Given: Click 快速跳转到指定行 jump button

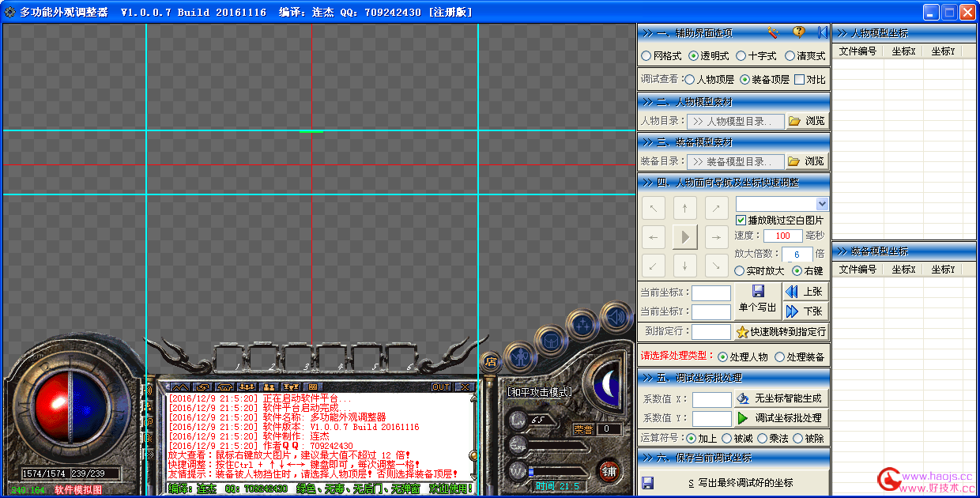Looking at the screenshot, I should point(781,332).
